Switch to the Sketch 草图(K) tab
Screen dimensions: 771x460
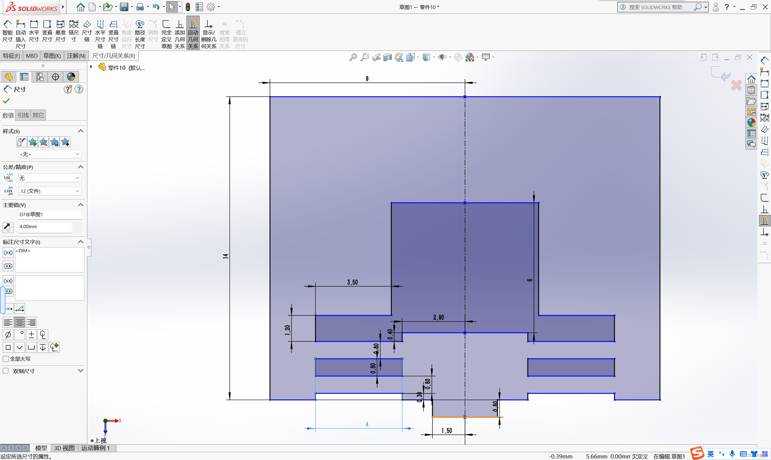pos(52,56)
